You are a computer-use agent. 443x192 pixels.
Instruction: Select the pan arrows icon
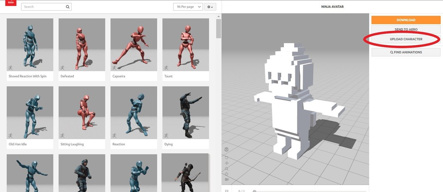point(227,163)
